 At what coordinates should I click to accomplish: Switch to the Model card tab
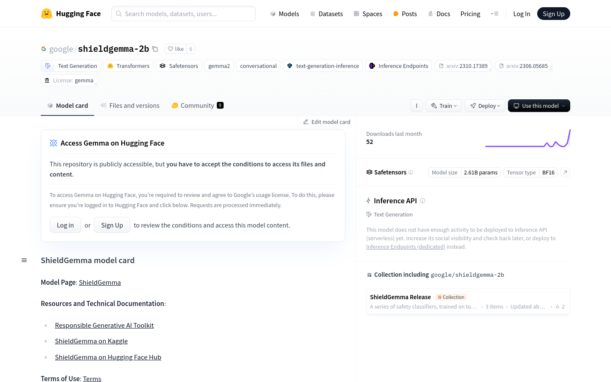[x=67, y=106]
